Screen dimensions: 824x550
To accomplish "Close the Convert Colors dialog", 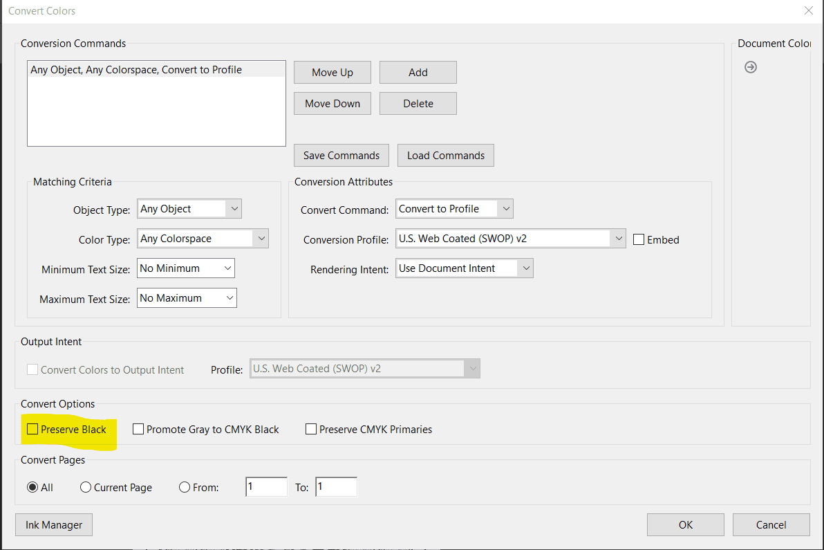I will (808, 10).
